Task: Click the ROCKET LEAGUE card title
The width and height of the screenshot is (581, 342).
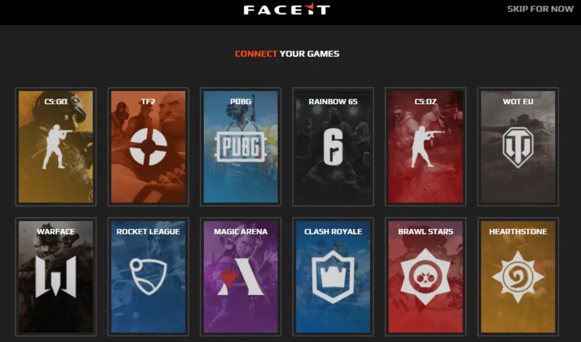Action: click(x=148, y=231)
